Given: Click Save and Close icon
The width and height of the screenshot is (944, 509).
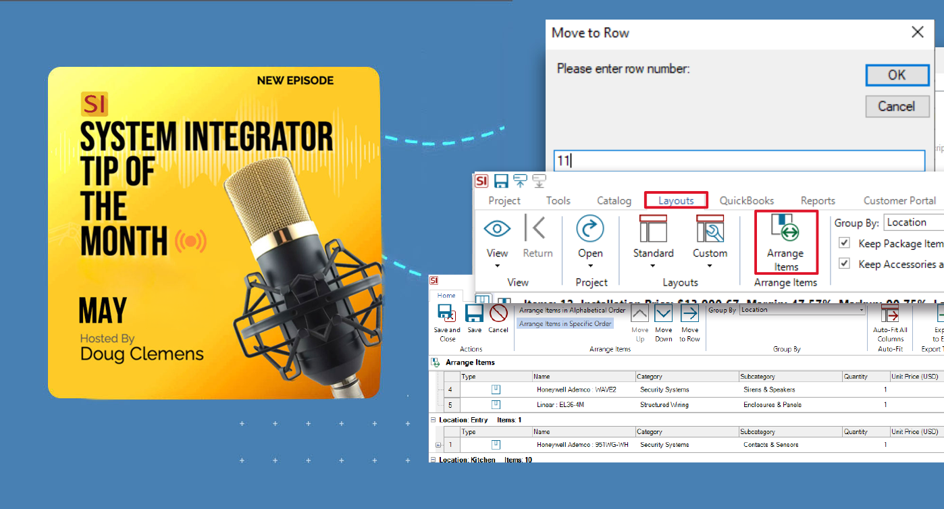Looking at the screenshot, I should tap(447, 313).
